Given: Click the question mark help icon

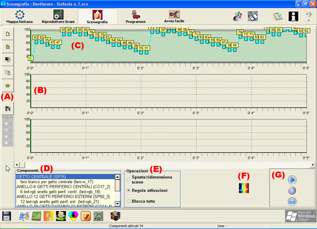Looking at the screenshot, I should pos(309,17).
